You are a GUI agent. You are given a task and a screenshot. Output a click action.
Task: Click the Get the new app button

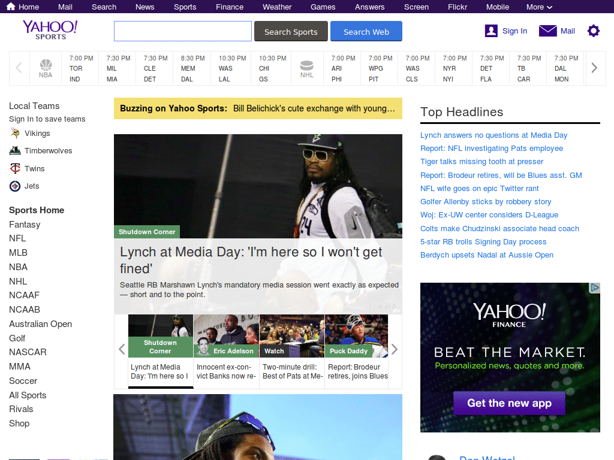(x=509, y=403)
